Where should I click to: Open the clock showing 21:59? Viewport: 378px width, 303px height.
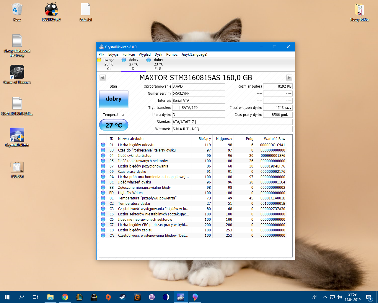click(353, 297)
